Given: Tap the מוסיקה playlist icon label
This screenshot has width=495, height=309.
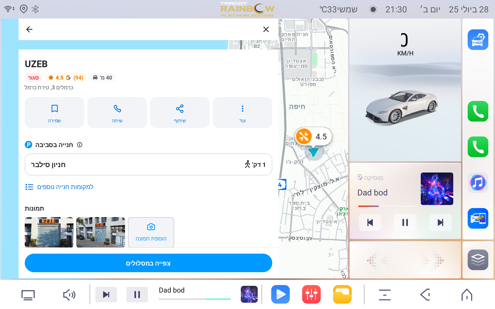Looking at the screenshot, I should click(x=370, y=178).
